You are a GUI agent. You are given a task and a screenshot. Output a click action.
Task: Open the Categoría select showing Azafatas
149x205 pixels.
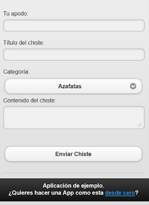click(x=74, y=86)
